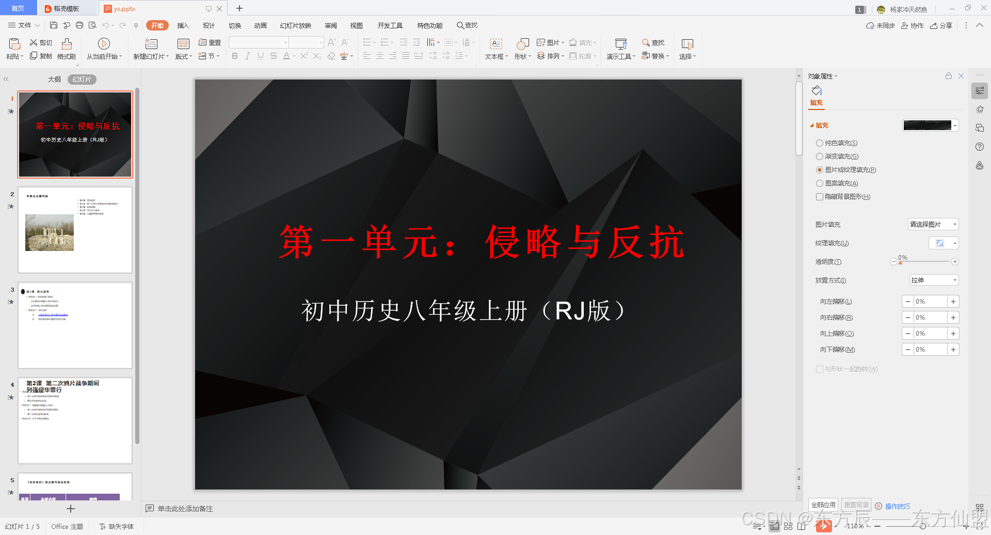Click the Shapes icon
Image resolution: width=991 pixels, height=535 pixels.
[523, 44]
